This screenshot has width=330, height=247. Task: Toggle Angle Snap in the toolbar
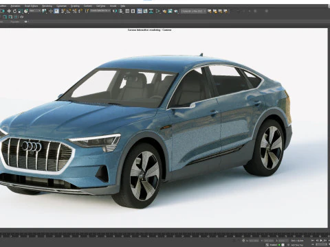(69, 11)
